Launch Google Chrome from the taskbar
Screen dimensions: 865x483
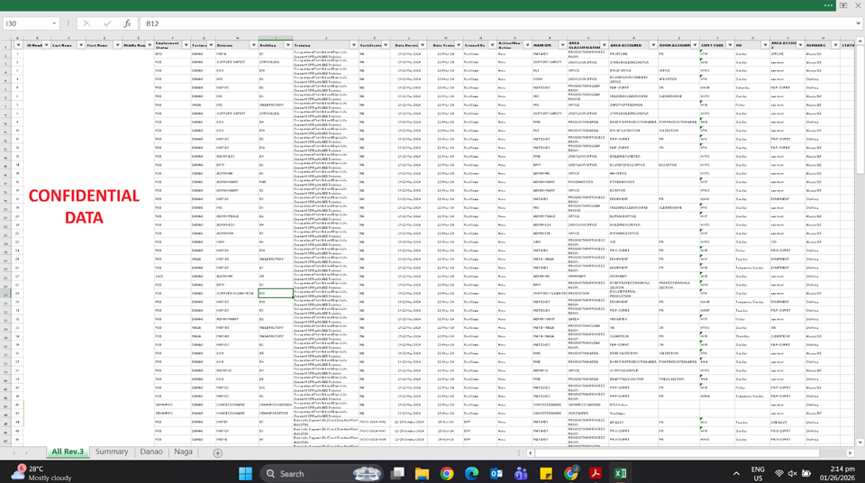tap(447, 473)
